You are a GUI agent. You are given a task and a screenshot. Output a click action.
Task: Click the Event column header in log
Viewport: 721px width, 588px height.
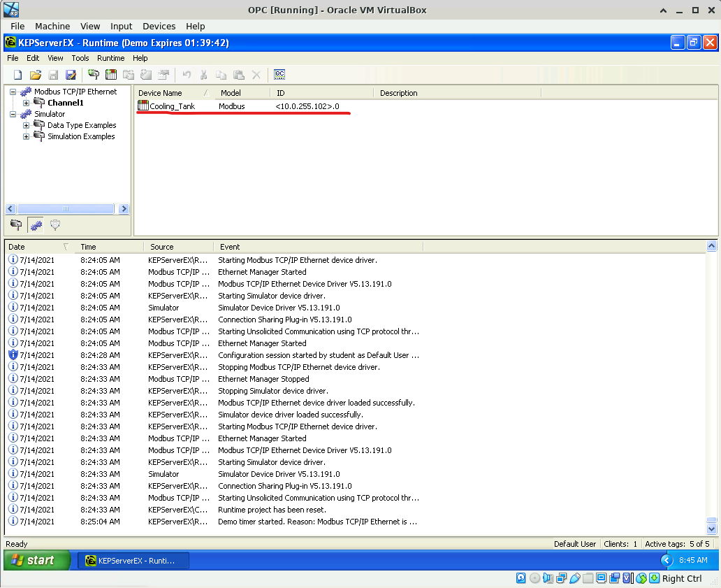coord(318,247)
